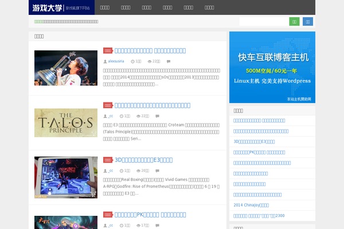The height and width of the screenshot is (229, 344).
Task: Click the blue button beside search box
Action: (x=308, y=22)
